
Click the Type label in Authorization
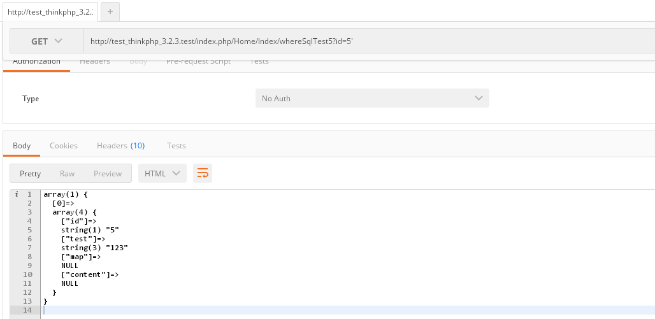pyautogui.click(x=31, y=99)
